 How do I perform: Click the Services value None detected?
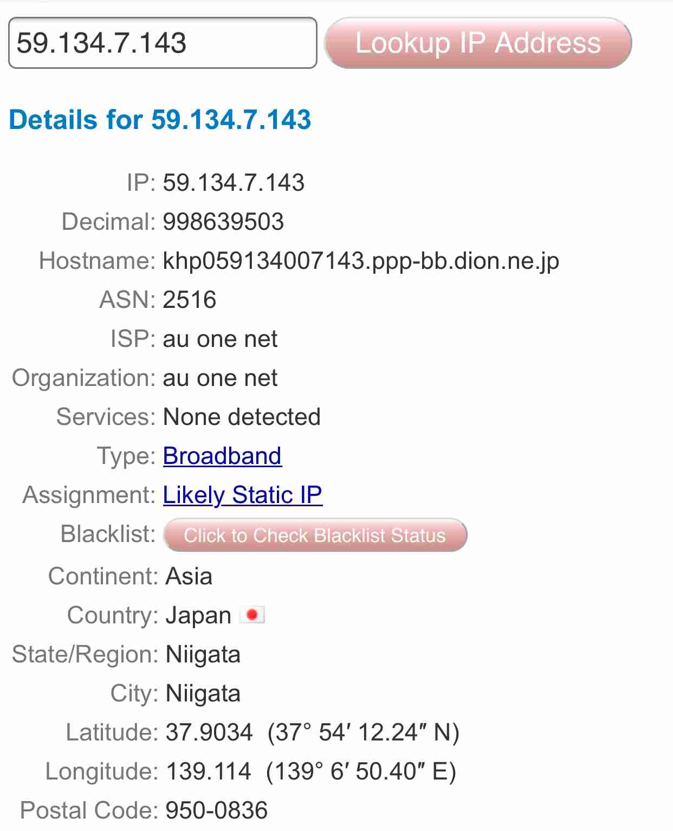[242, 417]
